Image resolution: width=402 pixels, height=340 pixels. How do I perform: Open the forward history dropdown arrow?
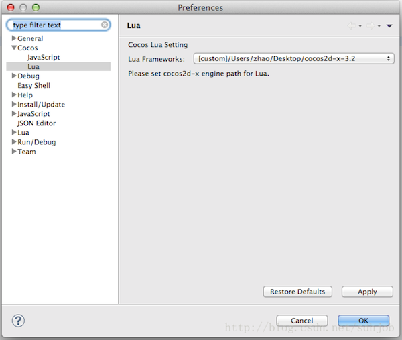tap(379, 26)
